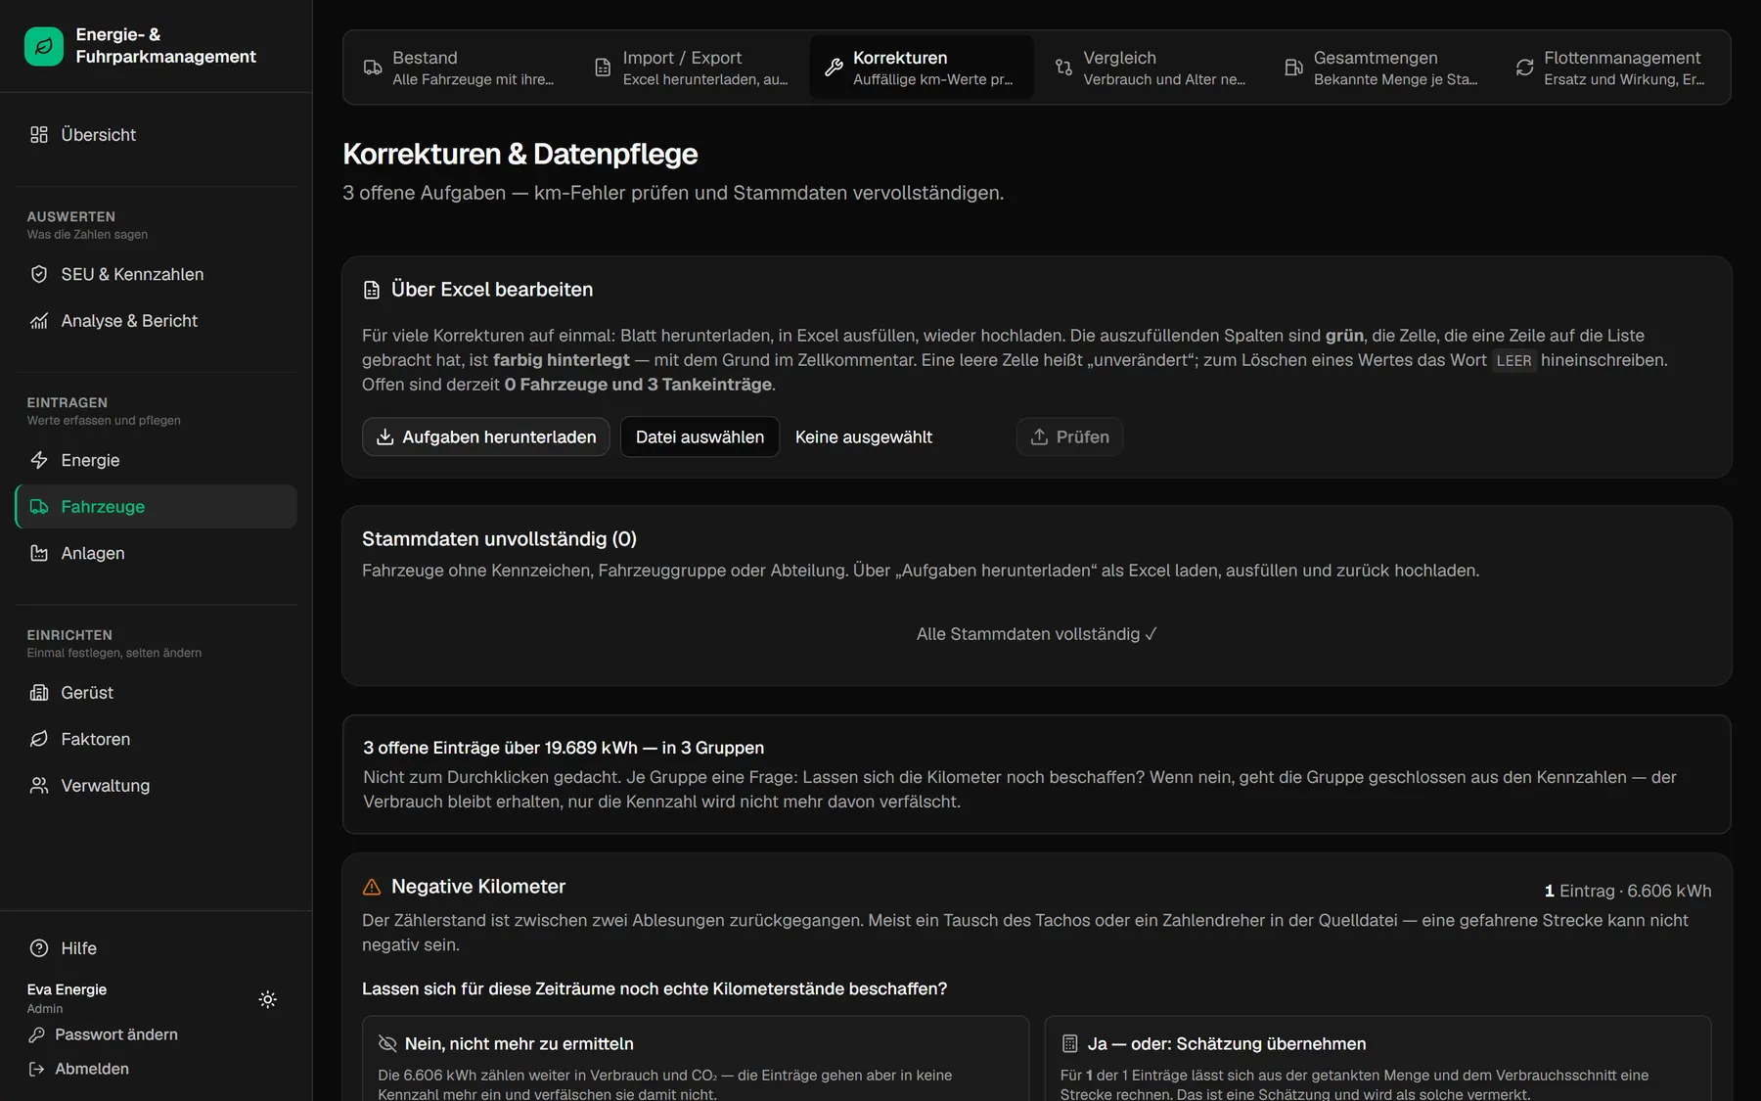Screen dimensions: 1761x1101
Task: Click the Prüfen upload button
Action: click(1069, 436)
